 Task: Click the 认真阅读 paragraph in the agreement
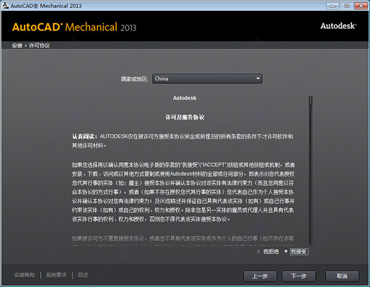(x=183, y=141)
